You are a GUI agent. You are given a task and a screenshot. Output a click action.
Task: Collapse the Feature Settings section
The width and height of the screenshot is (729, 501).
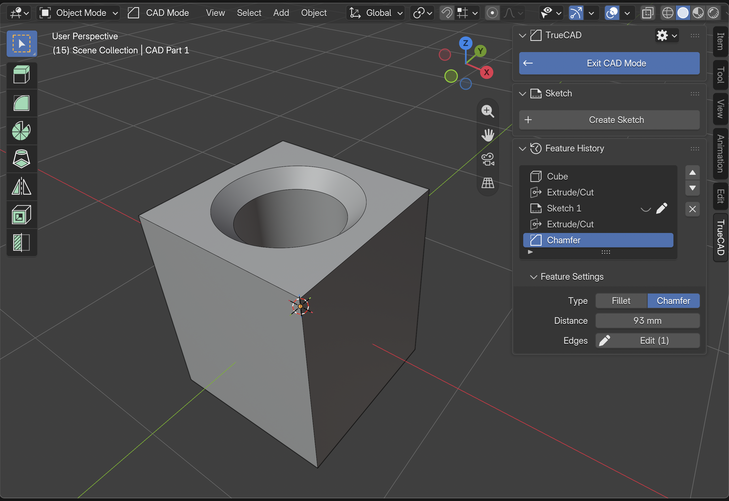point(533,277)
